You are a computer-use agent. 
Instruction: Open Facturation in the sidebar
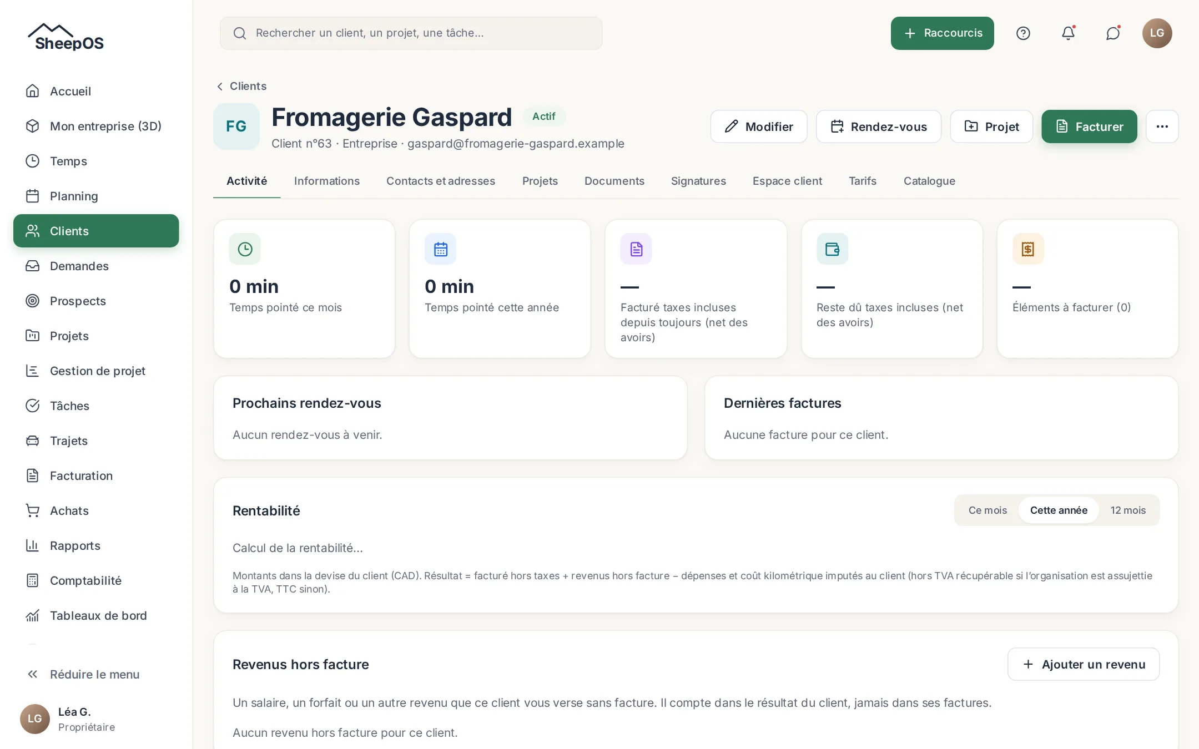pyautogui.click(x=96, y=475)
